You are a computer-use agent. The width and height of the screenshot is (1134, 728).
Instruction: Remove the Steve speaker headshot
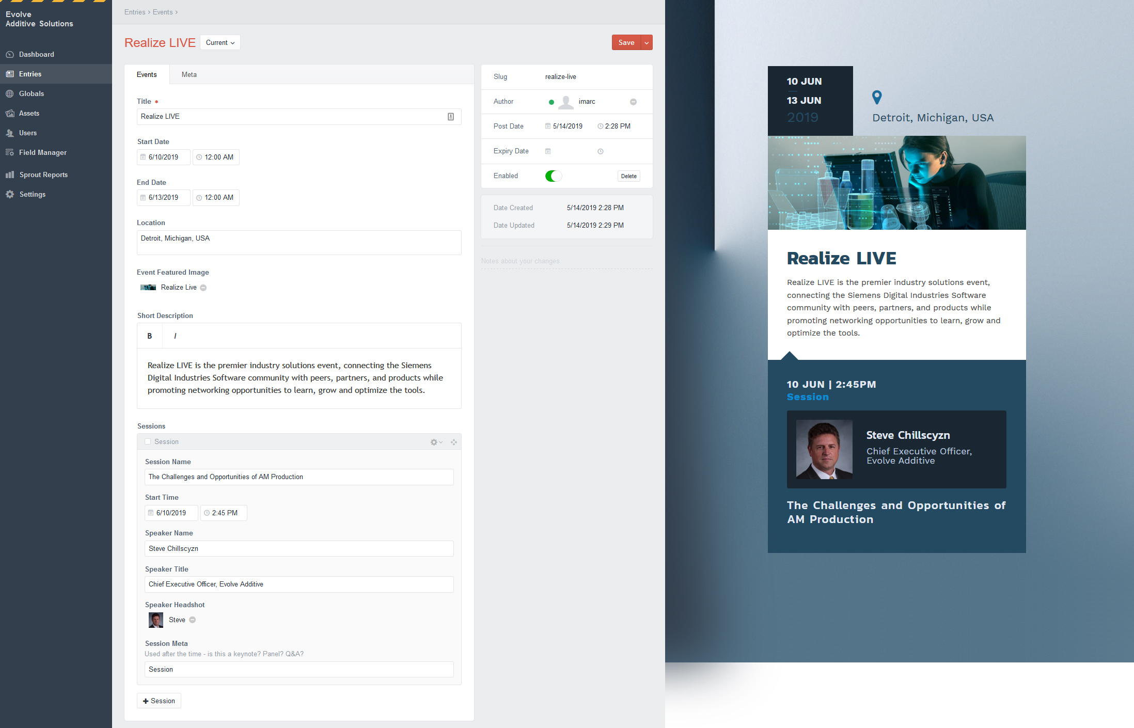(x=193, y=620)
